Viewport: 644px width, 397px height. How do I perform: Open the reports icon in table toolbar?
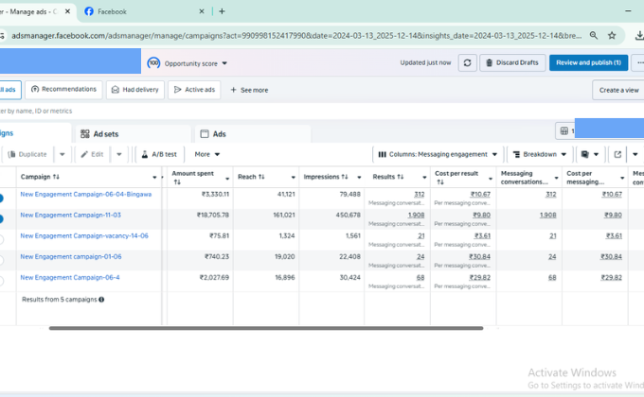pos(585,154)
